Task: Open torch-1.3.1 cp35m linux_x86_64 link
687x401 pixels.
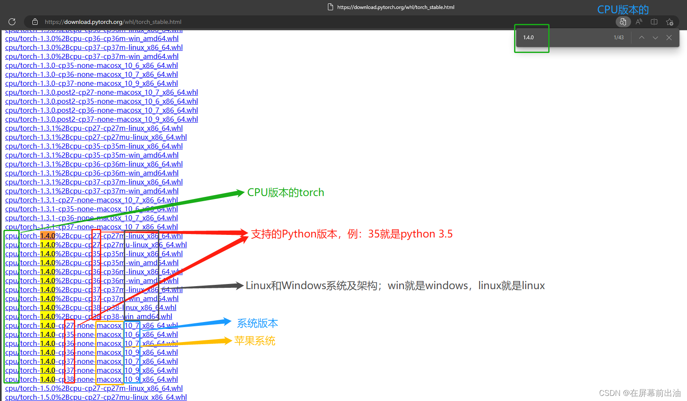Action: pos(94,146)
